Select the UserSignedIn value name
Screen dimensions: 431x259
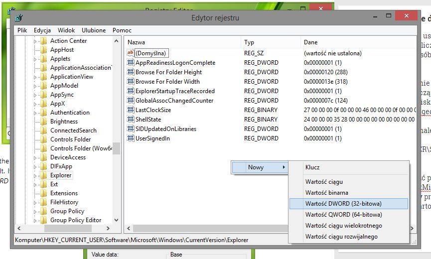click(x=152, y=138)
